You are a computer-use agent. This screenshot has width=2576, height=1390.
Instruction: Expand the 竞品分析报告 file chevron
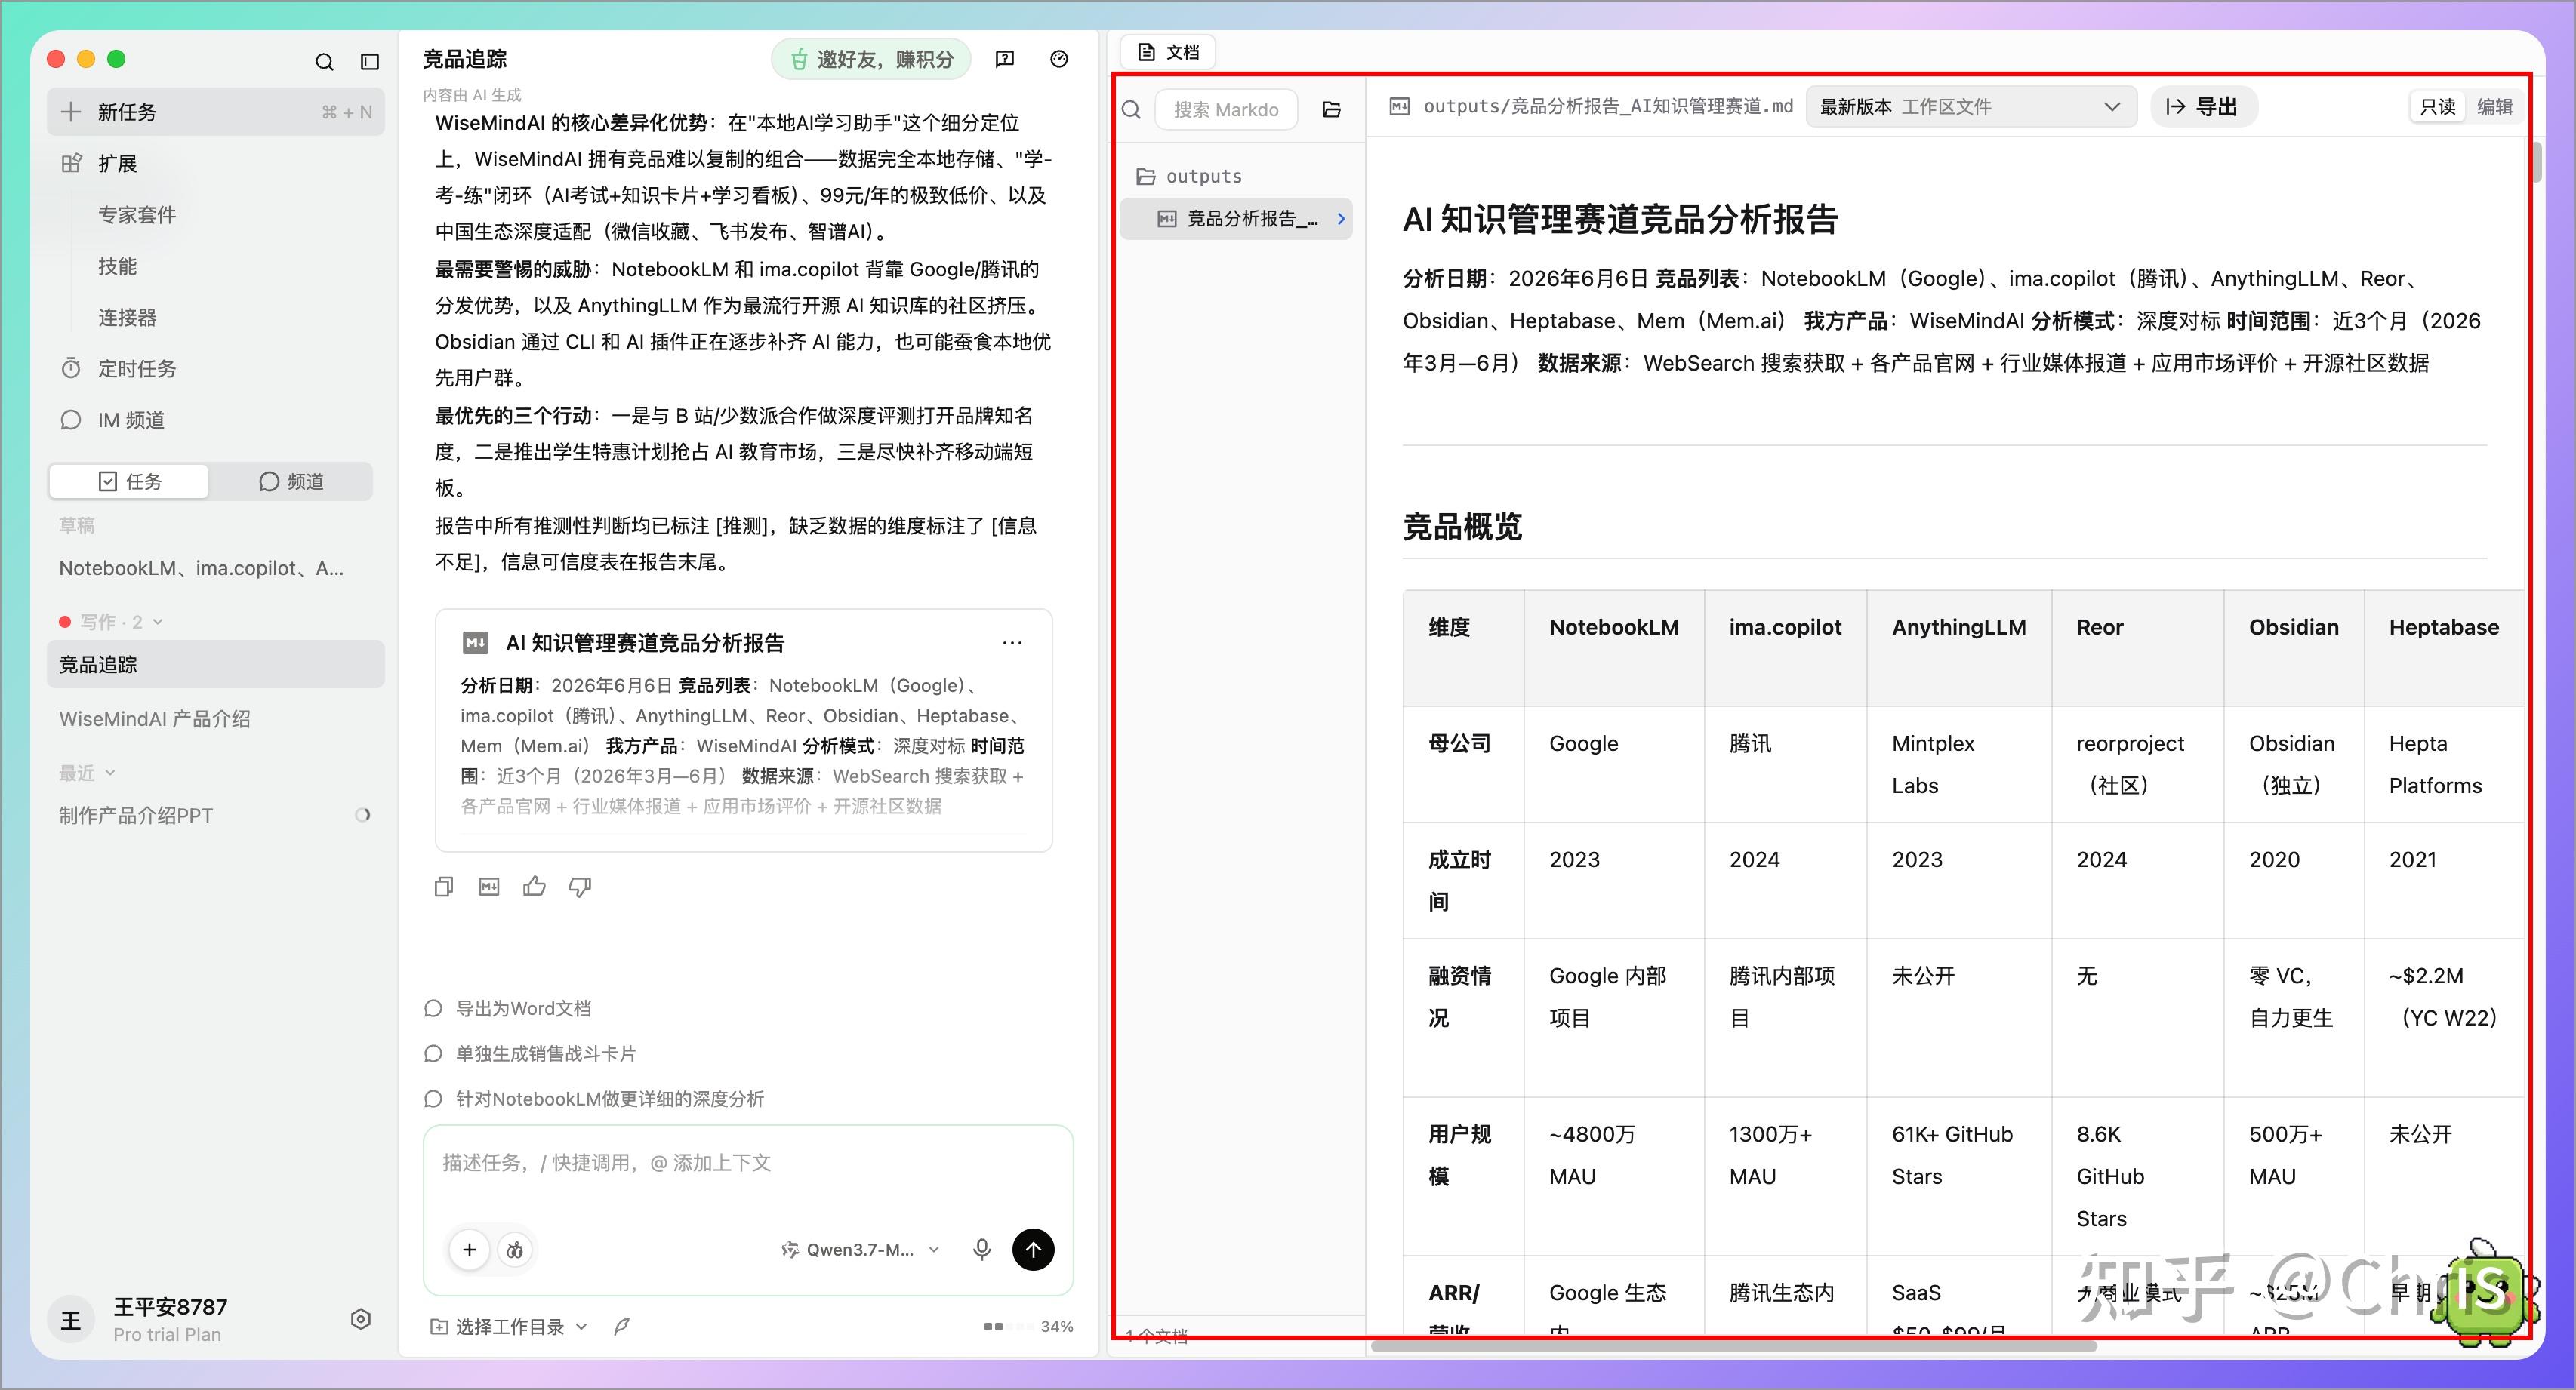1341,219
